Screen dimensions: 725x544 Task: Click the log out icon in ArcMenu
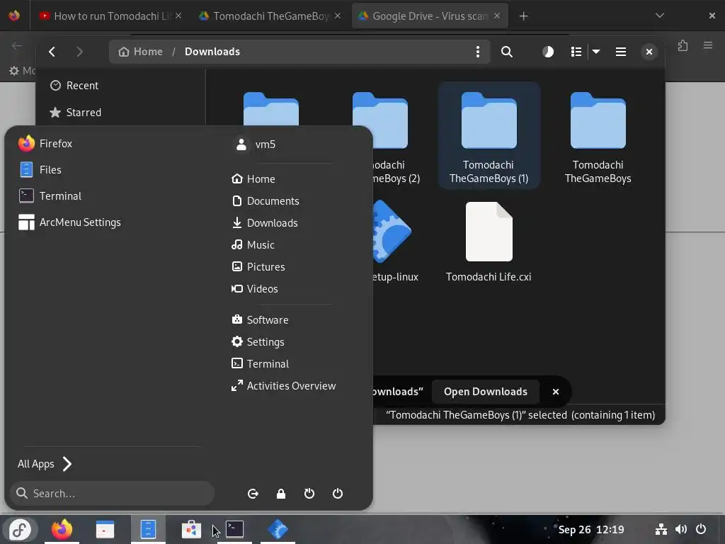253,494
